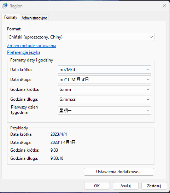The width and height of the screenshot is (170, 193).
Task: Close the Region dialog window
Action: (x=164, y=6)
